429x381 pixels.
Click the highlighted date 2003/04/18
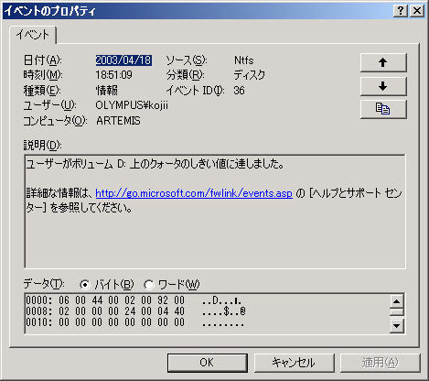tap(123, 60)
